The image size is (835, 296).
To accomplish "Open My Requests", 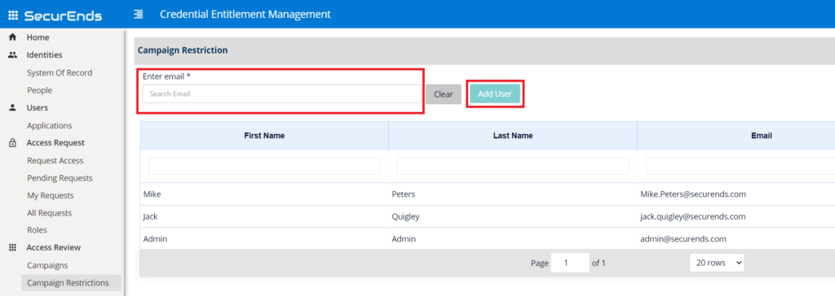I will click(x=51, y=195).
